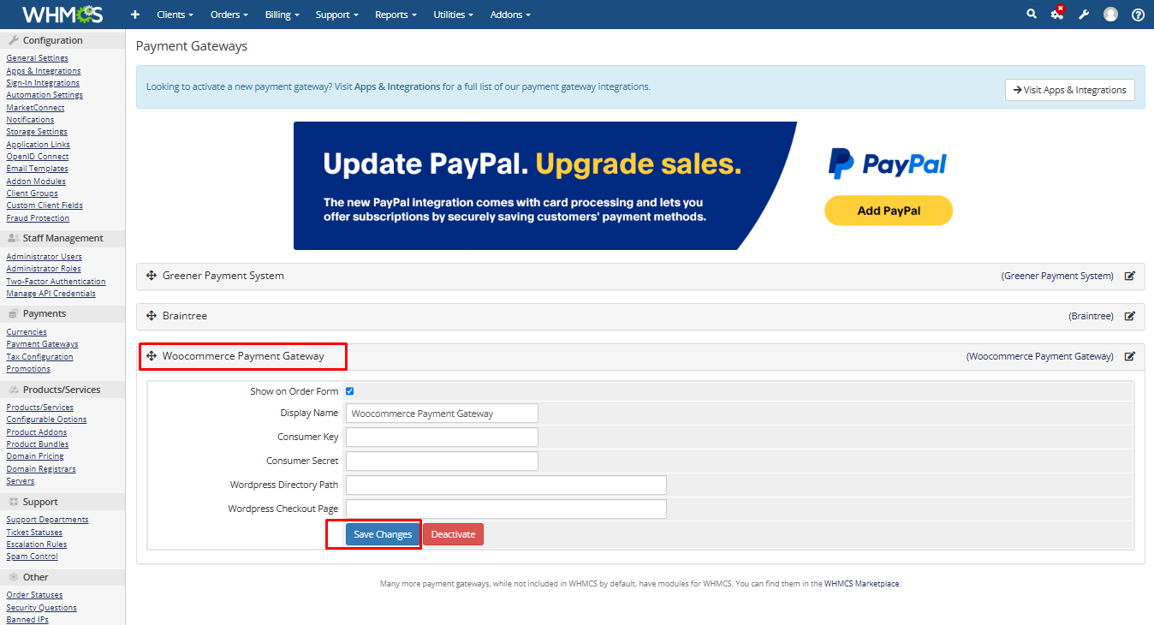Open the help question mark icon

pos(1138,15)
